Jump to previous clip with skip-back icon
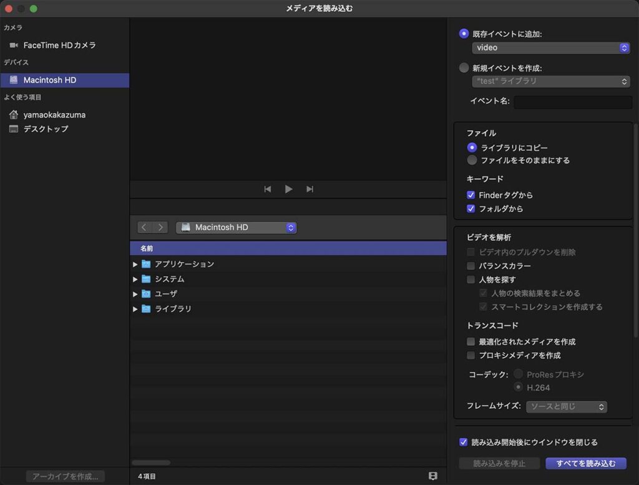The height and width of the screenshot is (485, 639). [x=268, y=189]
